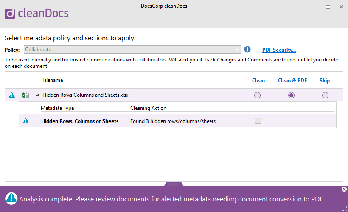Dismiss the purple notification with its close icon
348x212 pixels.
pyautogui.click(x=344, y=189)
